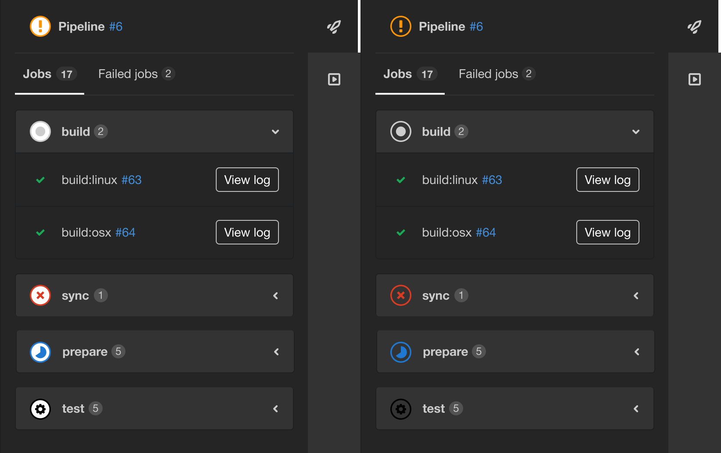This screenshot has width=721, height=453.
Task: Expand the prepare stage job list
Action: click(x=276, y=351)
